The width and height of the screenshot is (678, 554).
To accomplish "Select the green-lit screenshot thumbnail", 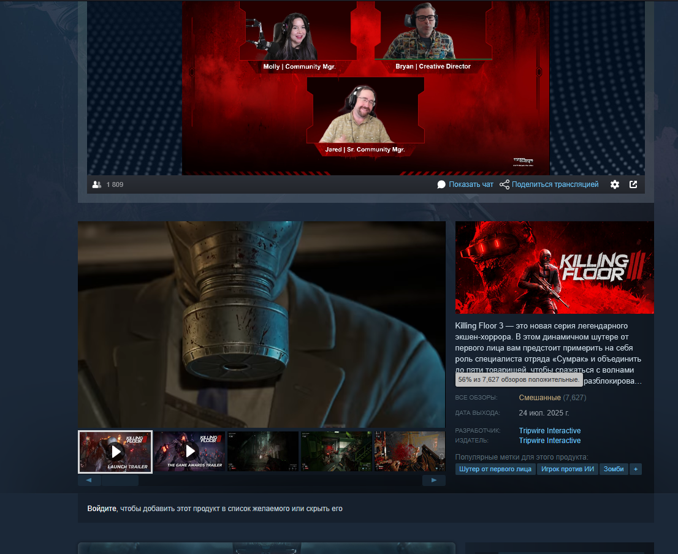I will (x=337, y=452).
